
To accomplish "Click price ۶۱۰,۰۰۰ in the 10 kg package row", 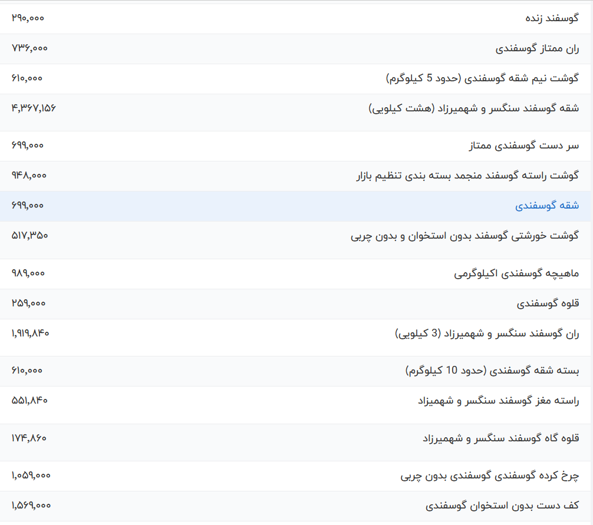I will point(27,371).
